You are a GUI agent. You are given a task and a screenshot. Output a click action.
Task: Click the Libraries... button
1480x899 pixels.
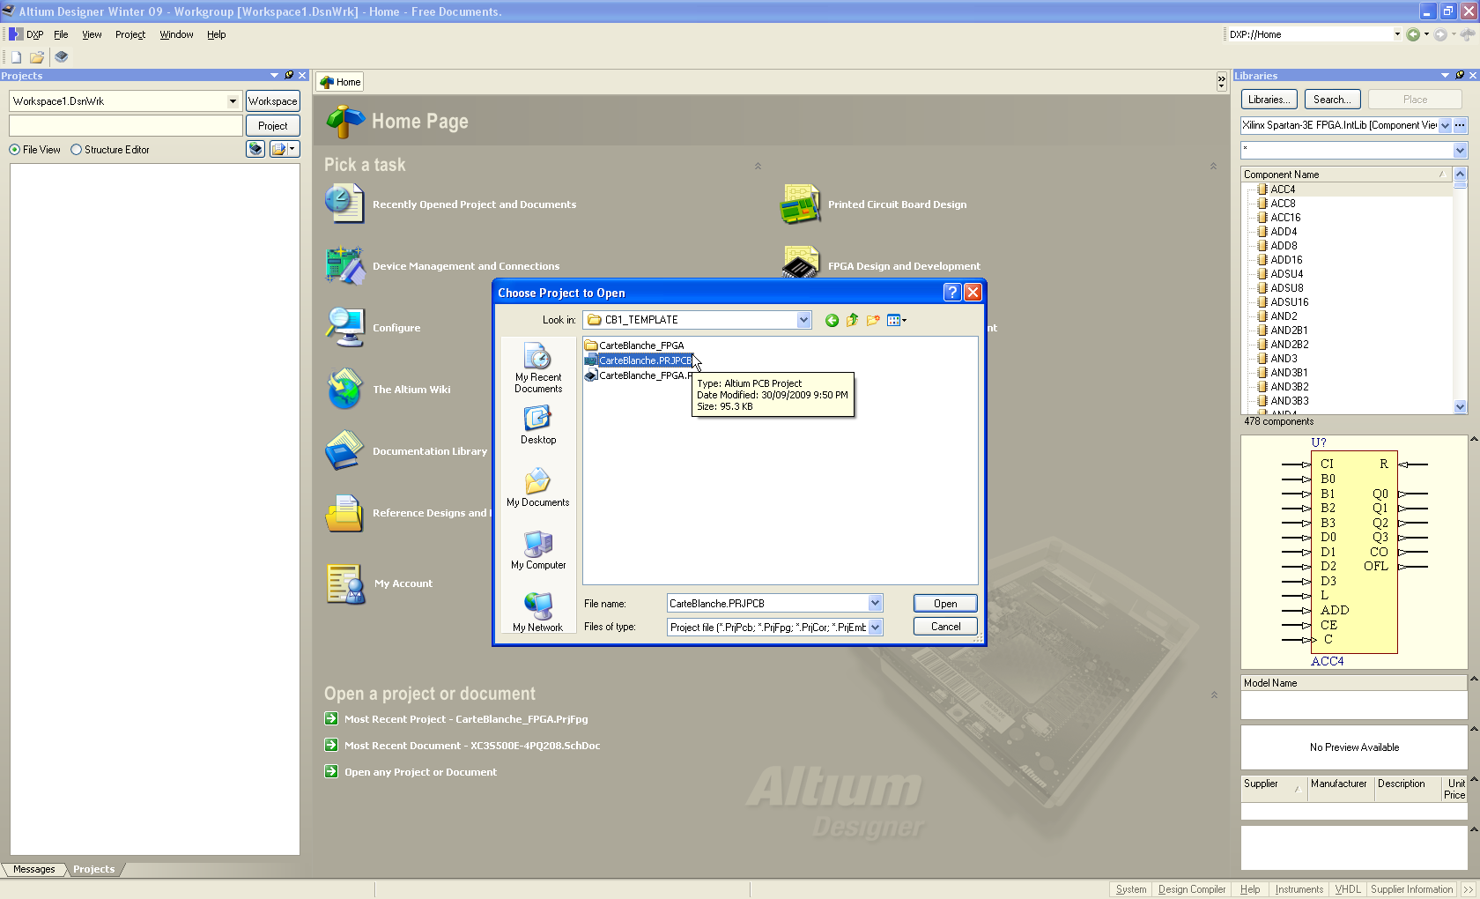[1269, 100]
